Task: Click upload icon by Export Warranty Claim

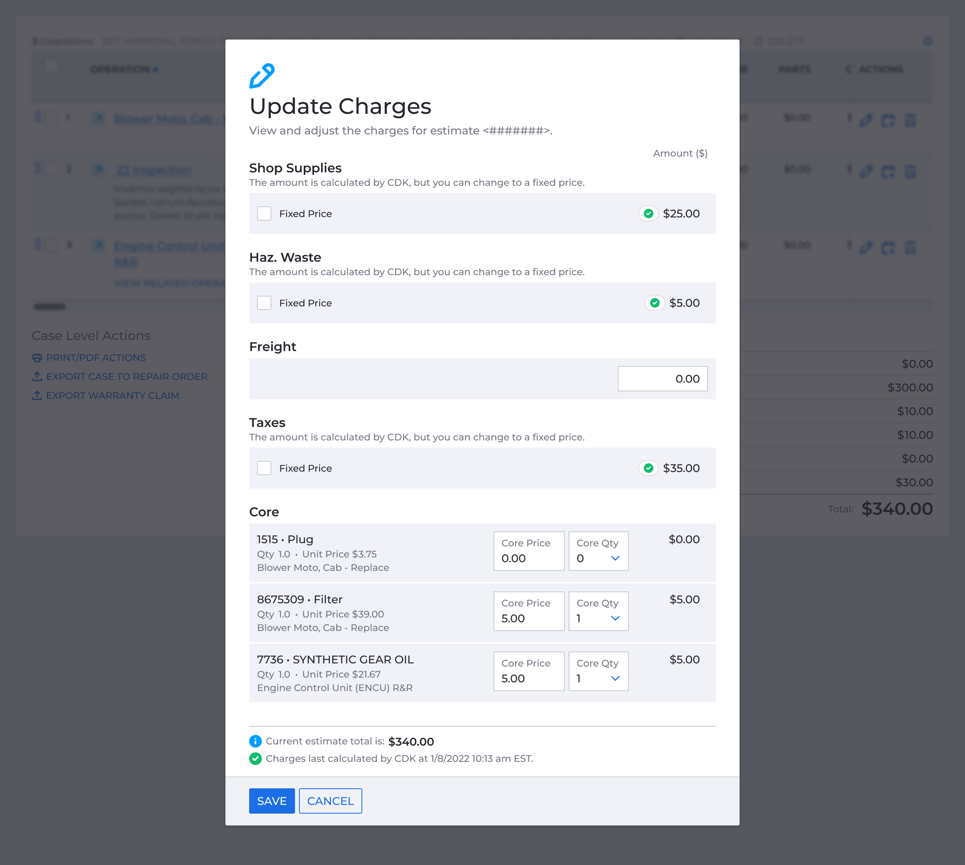Action: tap(37, 395)
